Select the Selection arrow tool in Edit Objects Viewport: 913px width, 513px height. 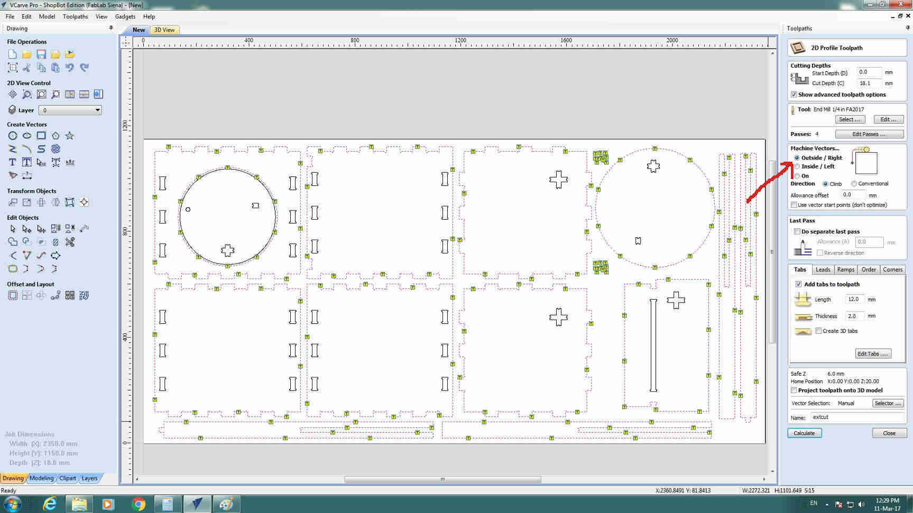coord(13,229)
